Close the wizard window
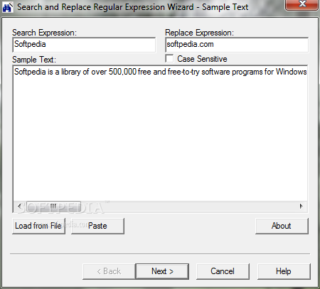Image resolution: width=320 pixels, height=289 pixels. click(x=302, y=4)
